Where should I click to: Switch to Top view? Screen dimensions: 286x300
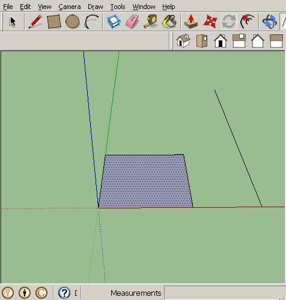click(202, 41)
